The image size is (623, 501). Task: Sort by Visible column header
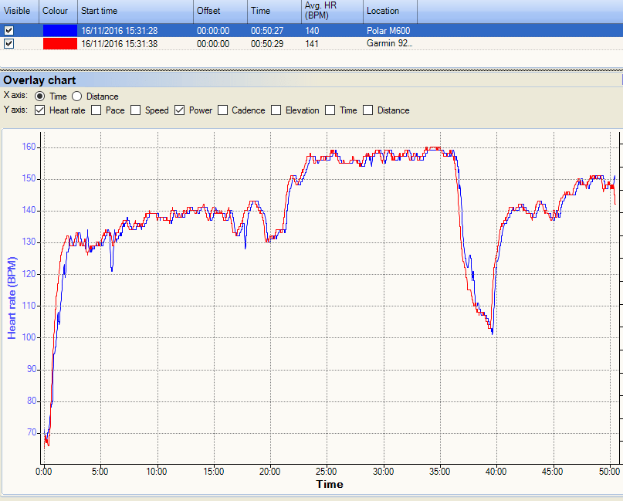tap(19, 11)
